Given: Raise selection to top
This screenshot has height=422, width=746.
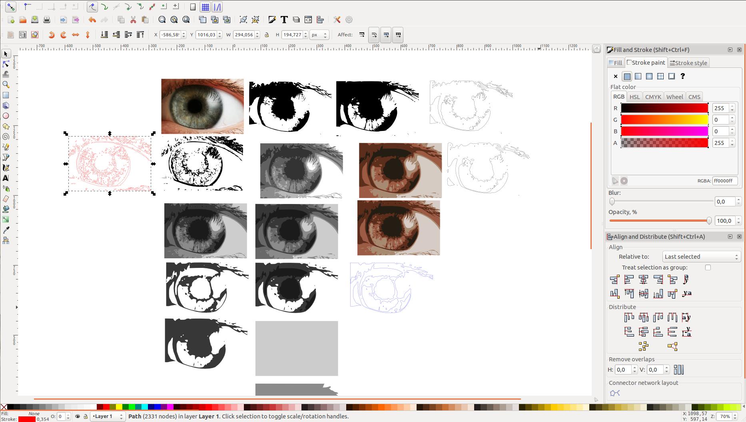Looking at the screenshot, I should (140, 35).
